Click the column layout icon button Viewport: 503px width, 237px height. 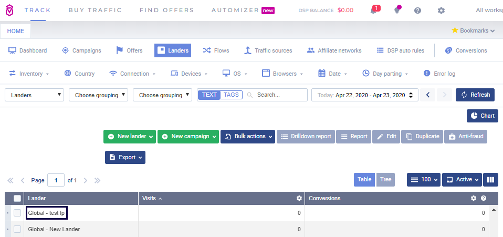[491, 180]
